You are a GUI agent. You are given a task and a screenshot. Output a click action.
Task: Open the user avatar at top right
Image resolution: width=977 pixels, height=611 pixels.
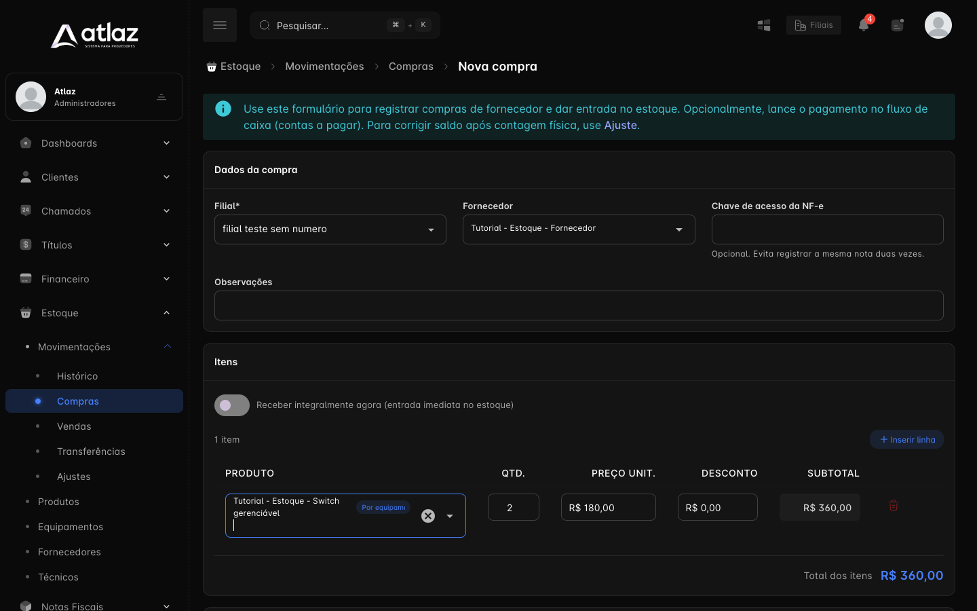tap(938, 25)
